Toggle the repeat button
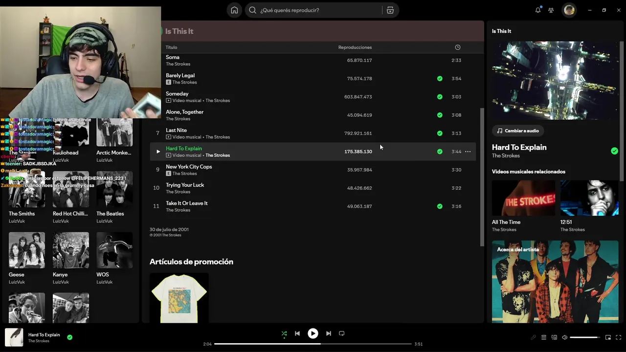This screenshot has height=352, width=626. coord(342,333)
